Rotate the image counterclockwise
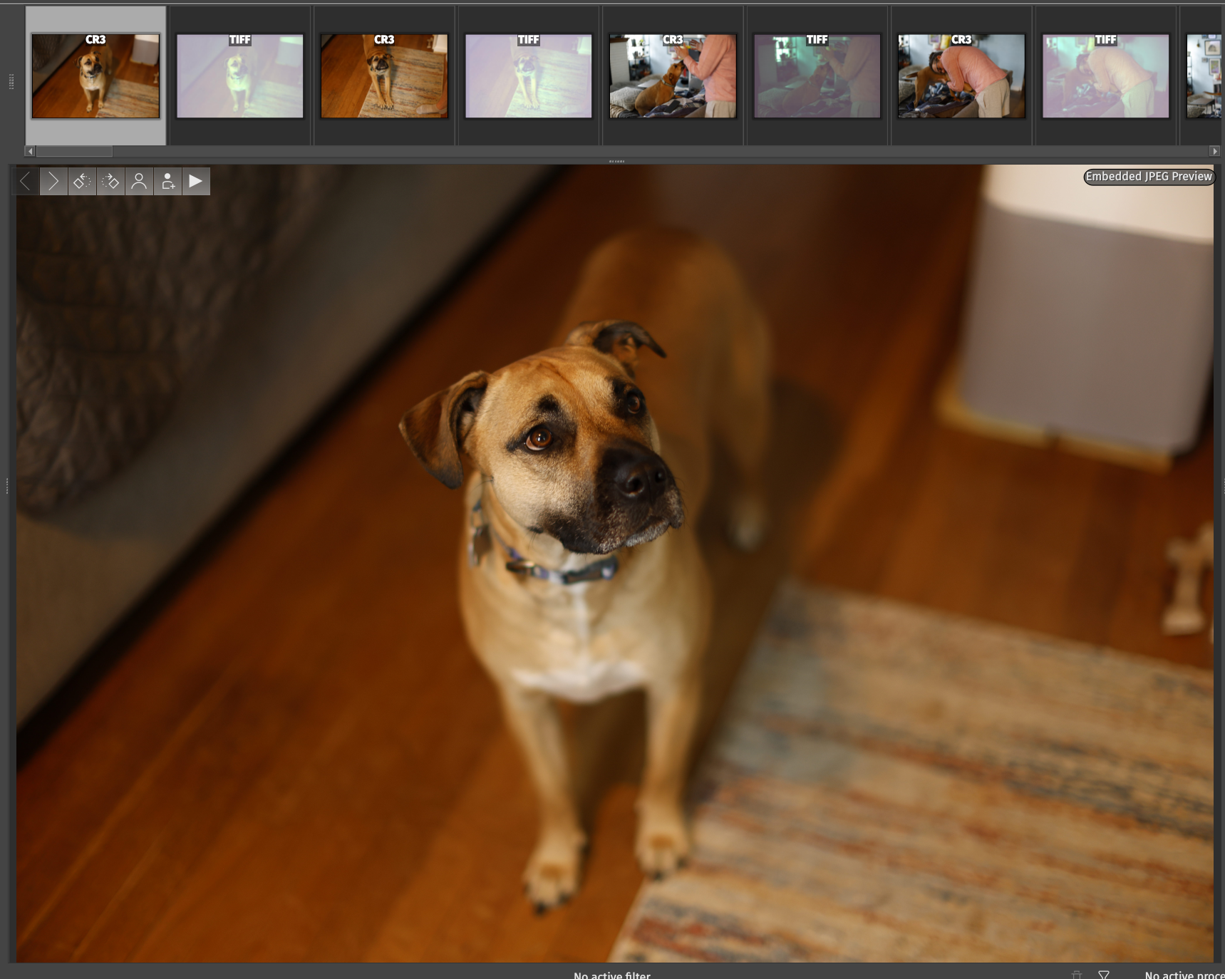The height and width of the screenshot is (979, 1225). pos(82,182)
